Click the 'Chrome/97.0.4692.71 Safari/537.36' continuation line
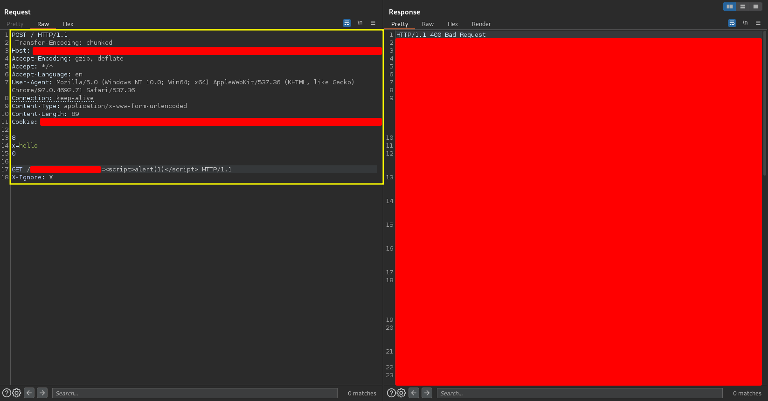The image size is (768, 401). coord(73,90)
